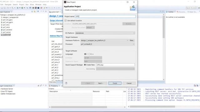Select Linux TCF Agent connection

7,91
